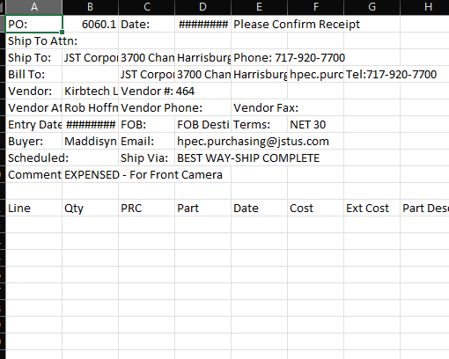Select column A header

point(34,7)
